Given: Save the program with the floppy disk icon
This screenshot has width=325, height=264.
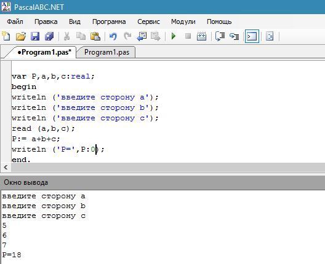Looking at the screenshot, I should coord(35,36).
